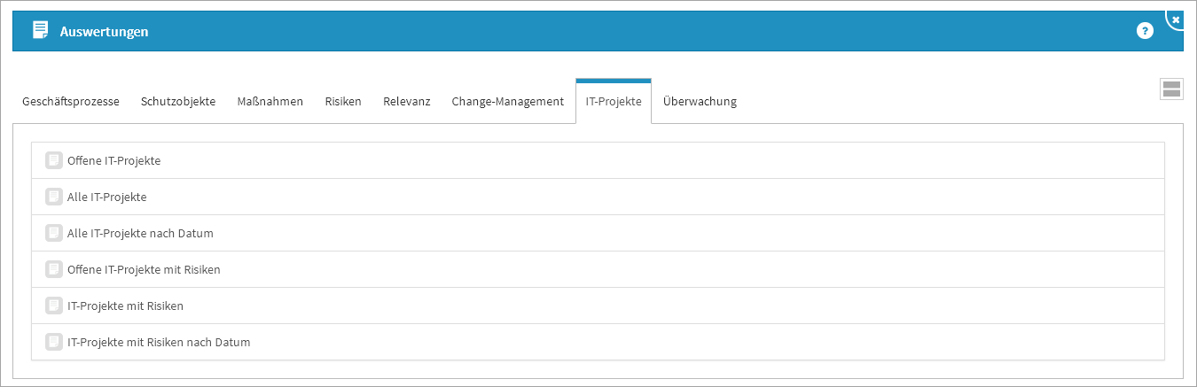Open 'IT-Projekte mit Risiken nach Datum' report text
1197x387 pixels.
pyautogui.click(x=159, y=342)
